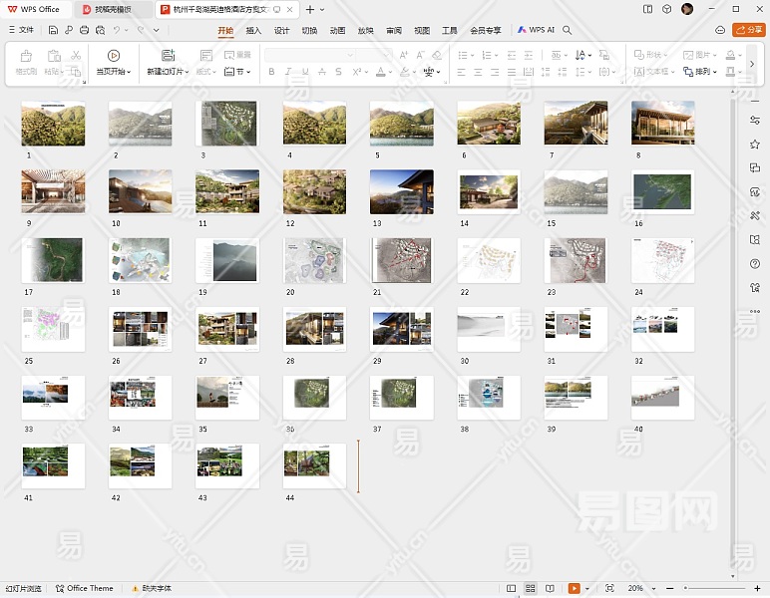770x598 pixels.
Task: Start slideshow from status bar play button
Action: tap(574, 589)
